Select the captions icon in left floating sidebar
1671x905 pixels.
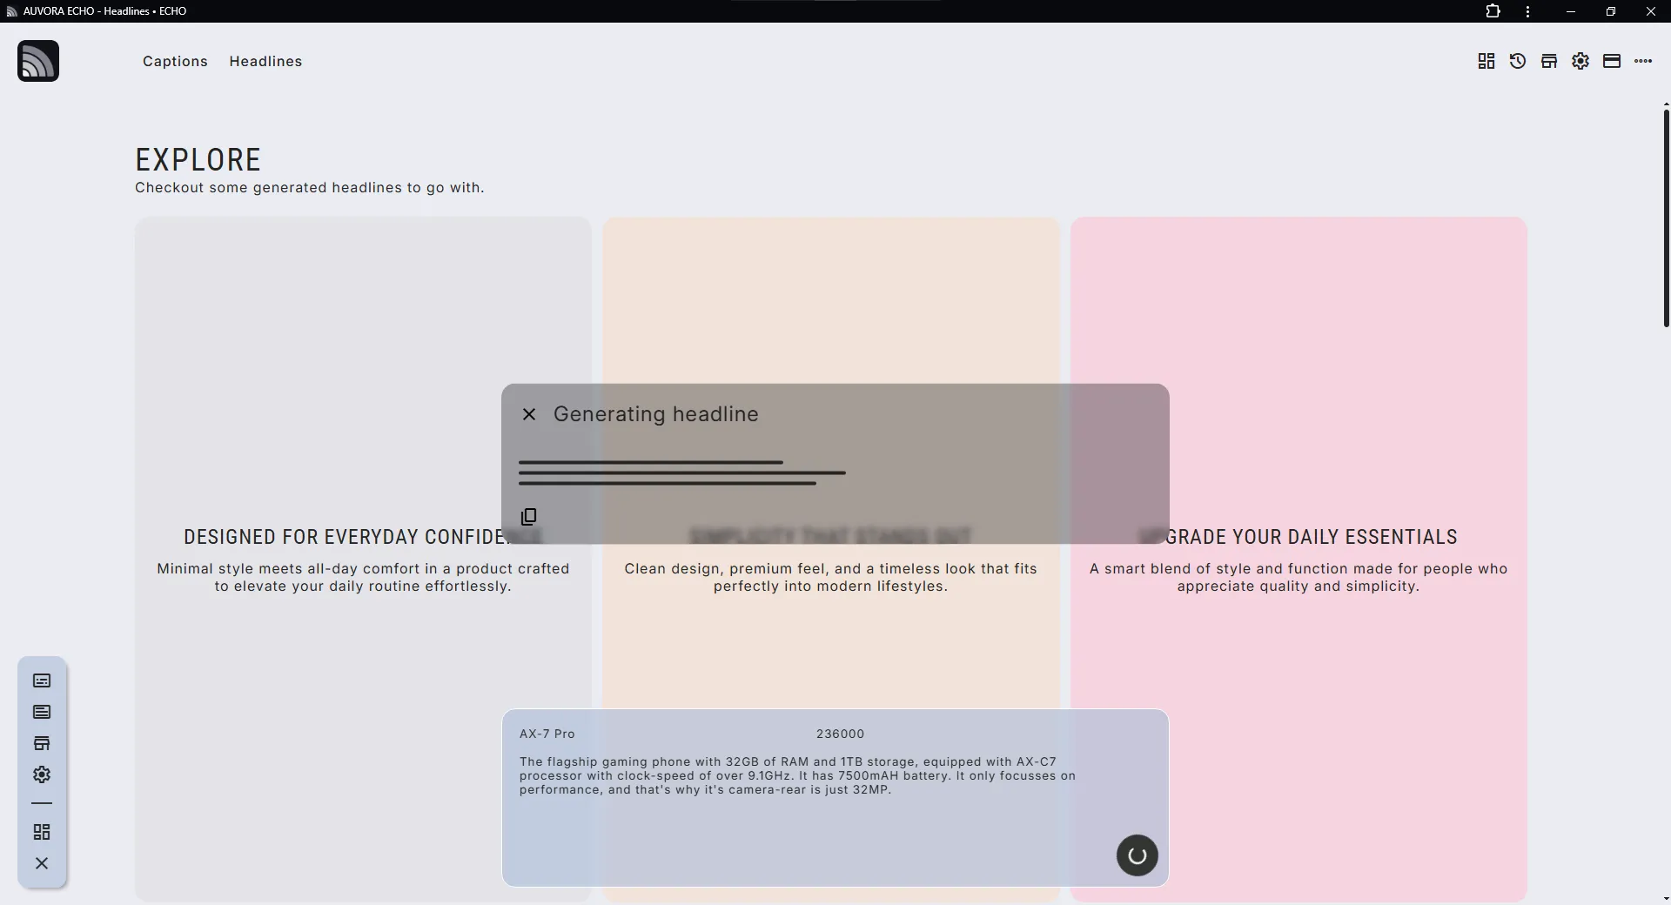42,680
